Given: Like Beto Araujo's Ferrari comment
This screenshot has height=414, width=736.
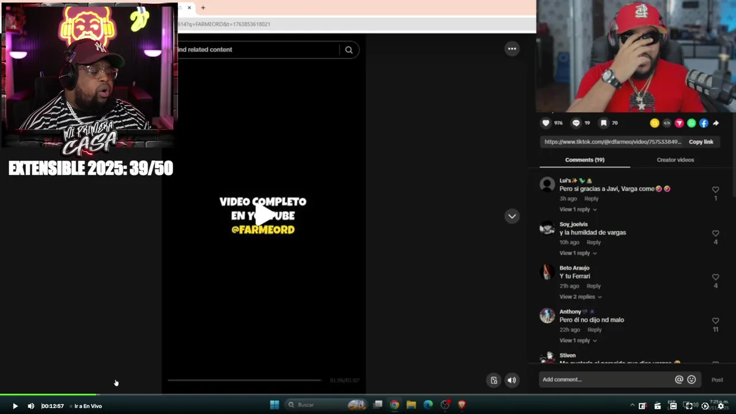Looking at the screenshot, I should pyautogui.click(x=715, y=277).
